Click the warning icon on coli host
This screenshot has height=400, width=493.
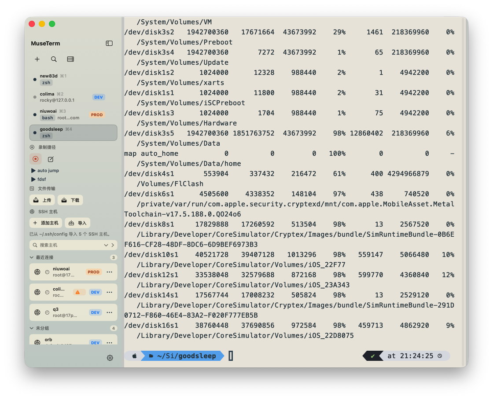pos(77,292)
